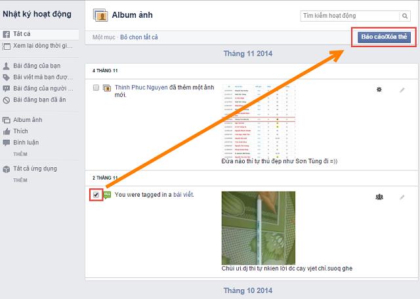Image resolution: width=420 pixels, height=299 pixels.
Task: Click the Thích thumbs-up sidebar icon
Action: click(x=7, y=131)
